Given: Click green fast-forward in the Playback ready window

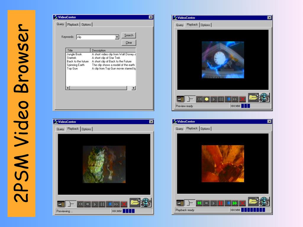Looking at the screenshot, I should coord(235,203).
